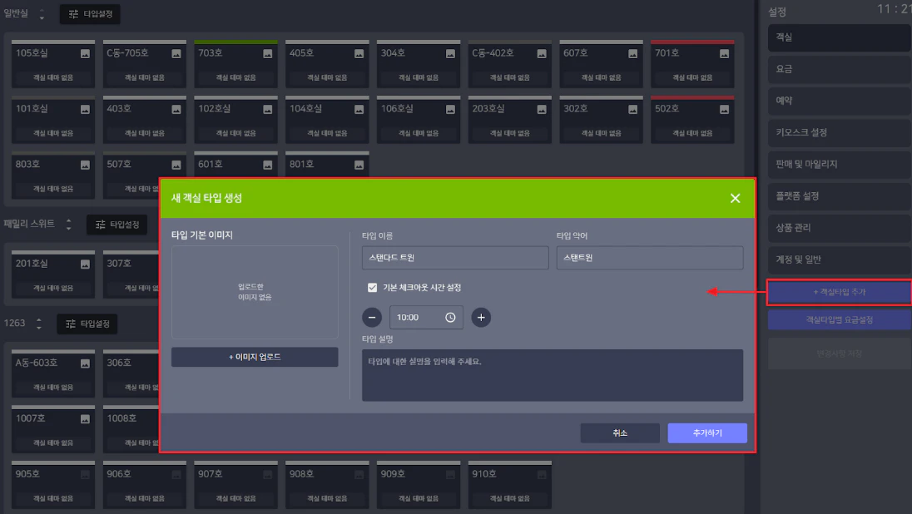Image resolution: width=912 pixels, height=514 pixels.
Task: Select the 909호 room card
Action: (x=419, y=486)
